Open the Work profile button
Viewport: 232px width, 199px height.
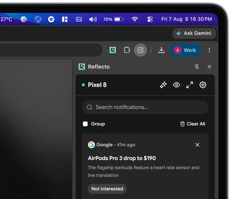pyautogui.click(x=186, y=50)
